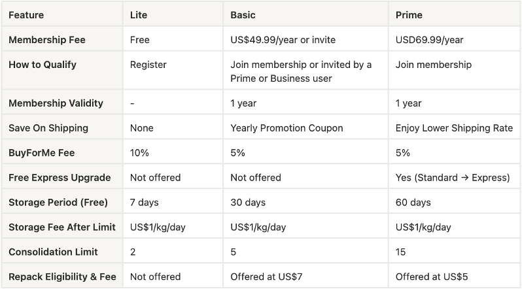Click the Yes (Standard → Express) cell
This screenshot has height=289, width=522.
(x=452, y=178)
